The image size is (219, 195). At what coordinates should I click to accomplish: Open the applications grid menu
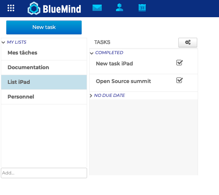11,8
